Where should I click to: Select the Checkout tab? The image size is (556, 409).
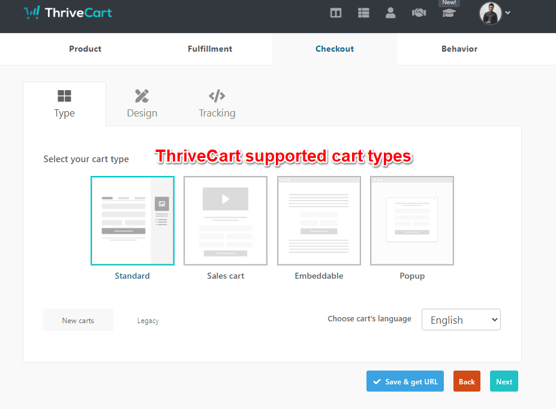[x=335, y=49]
